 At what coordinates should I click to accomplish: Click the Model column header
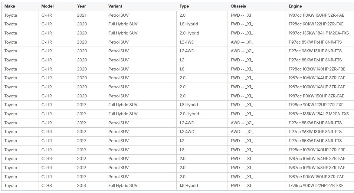pyautogui.click(x=47, y=6)
